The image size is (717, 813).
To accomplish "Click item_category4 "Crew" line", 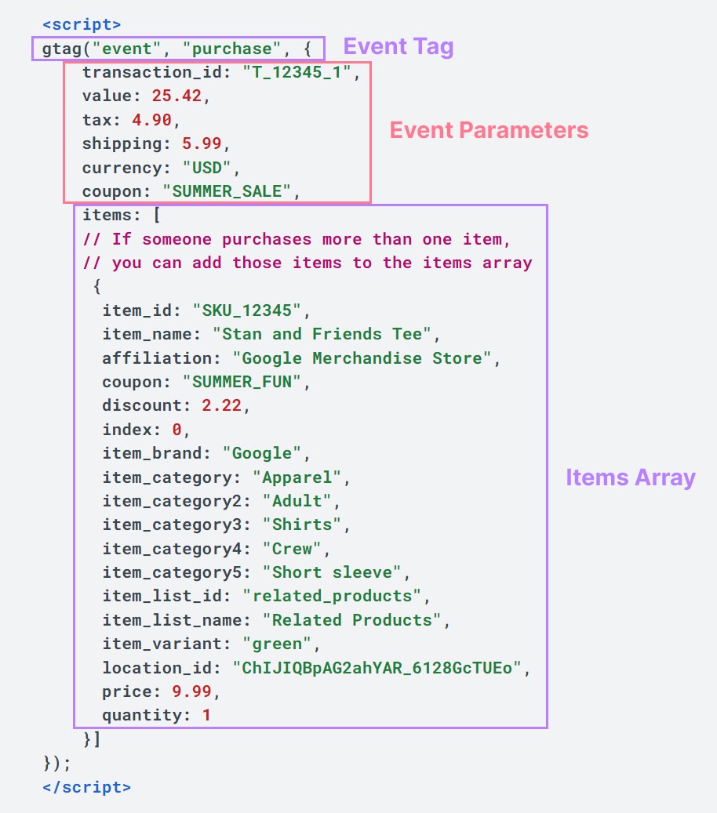I will [216, 549].
